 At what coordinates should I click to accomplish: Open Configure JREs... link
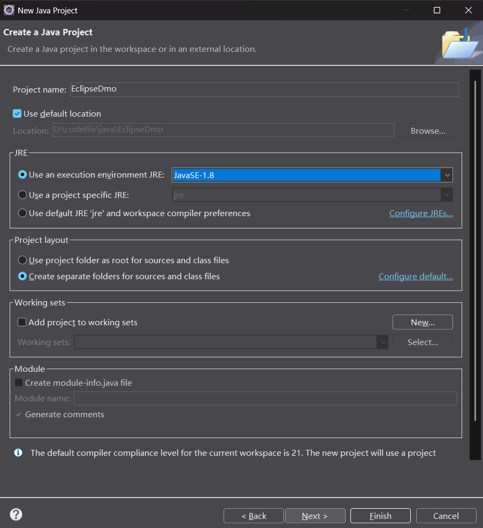(x=421, y=213)
